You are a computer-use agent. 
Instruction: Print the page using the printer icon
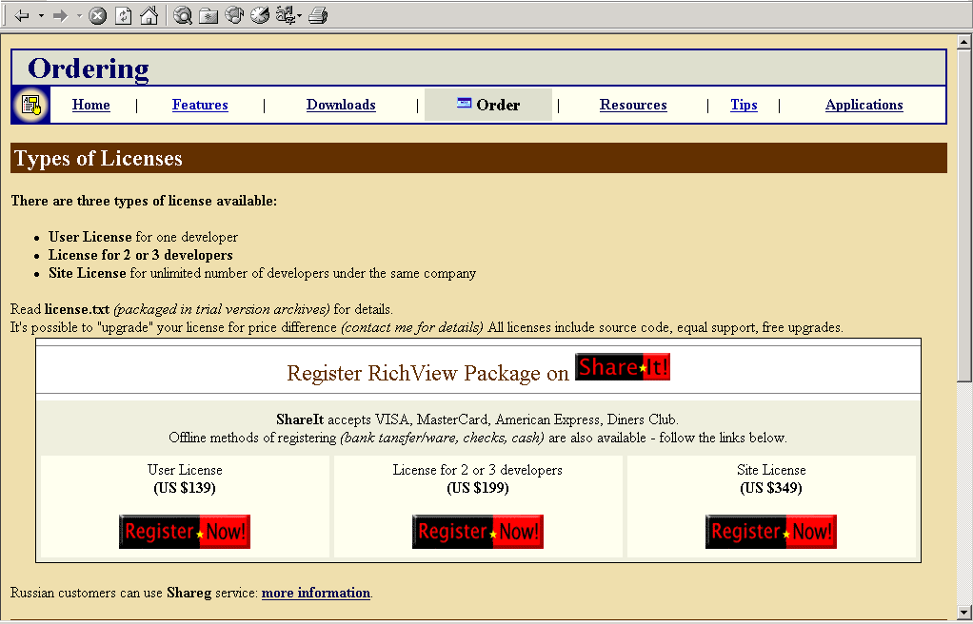pos(318,16)
